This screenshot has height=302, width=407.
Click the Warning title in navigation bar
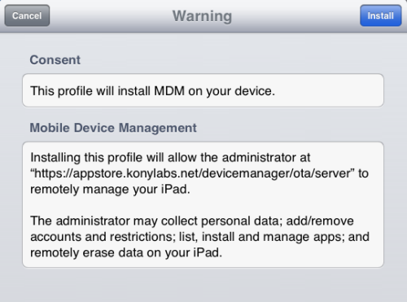(x=202, y=16)
